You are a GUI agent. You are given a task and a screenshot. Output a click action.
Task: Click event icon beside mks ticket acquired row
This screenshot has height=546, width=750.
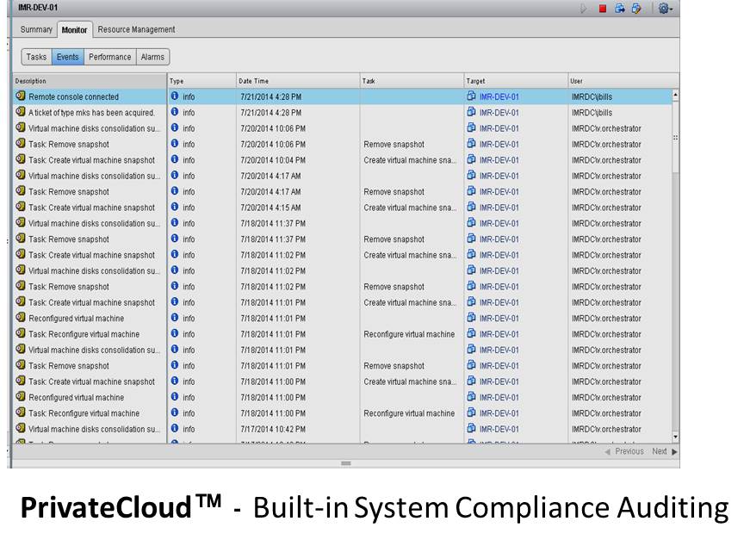(20, 112)
